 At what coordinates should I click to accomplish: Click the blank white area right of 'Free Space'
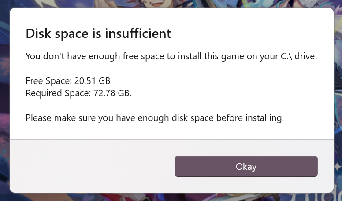click(218, 81)
